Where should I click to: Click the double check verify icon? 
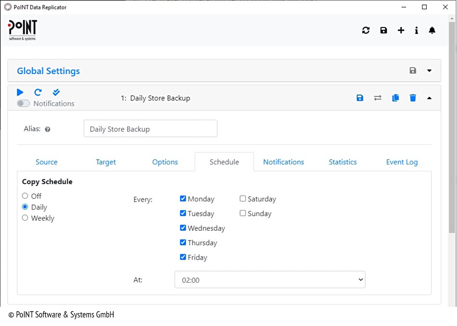pyautogui.click(x=56, y=92)
